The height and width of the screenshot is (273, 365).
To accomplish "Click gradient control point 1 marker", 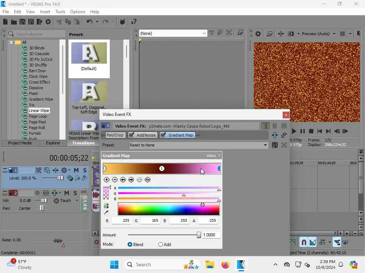I will click(162, 168).
